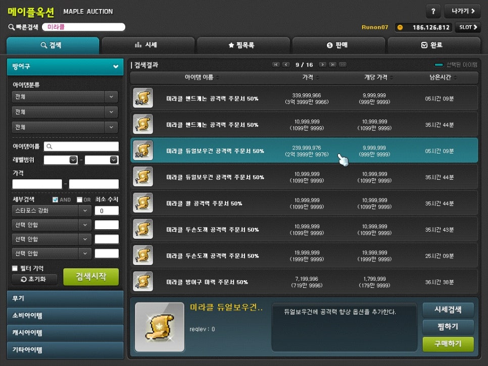Expand the 소비아이템 category
Image resolution: width=488 pixels, height=366 pixels.
point(65,316)
